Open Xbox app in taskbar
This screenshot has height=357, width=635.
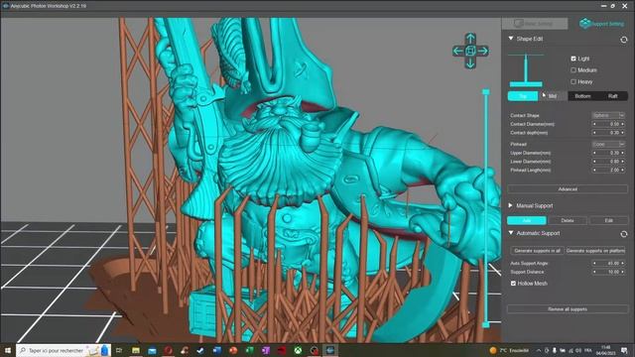click(x=298, y=350)
